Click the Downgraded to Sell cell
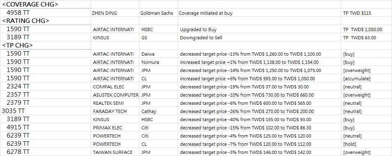This screenshot has height=156, width=392. [259, 38]
